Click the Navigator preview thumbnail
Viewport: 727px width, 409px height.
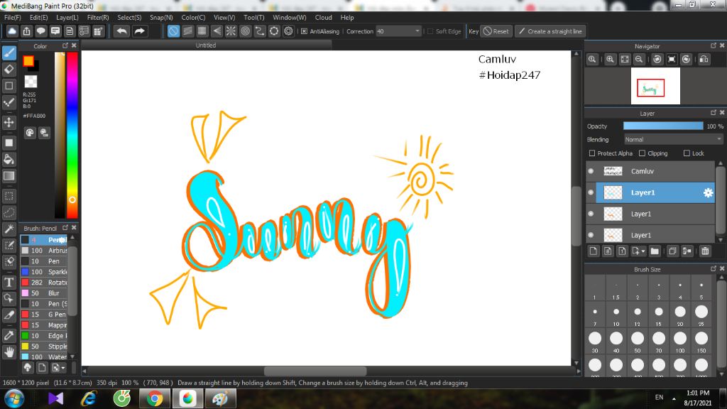(x=655, y=86)
